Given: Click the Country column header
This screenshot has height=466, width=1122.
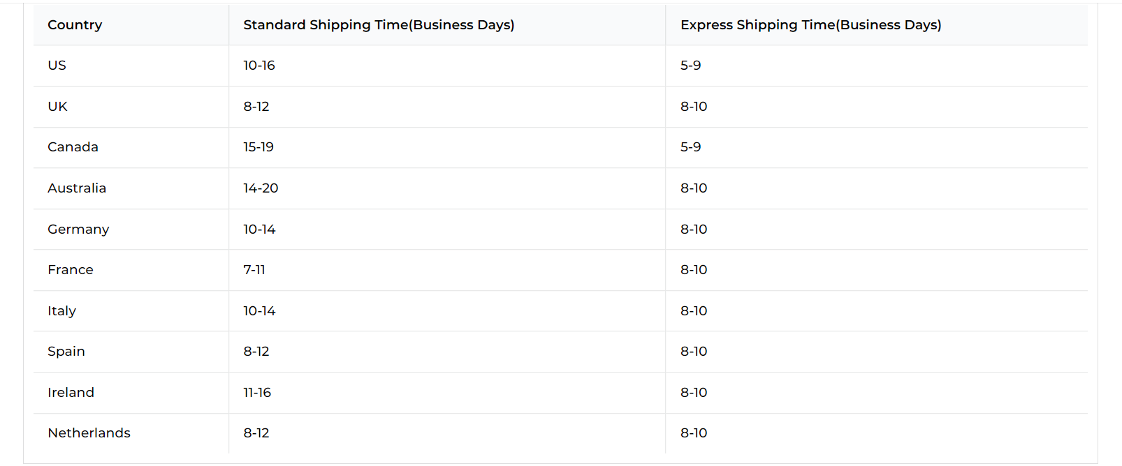Looking at the screenshot, I should [x=75, y=25].
